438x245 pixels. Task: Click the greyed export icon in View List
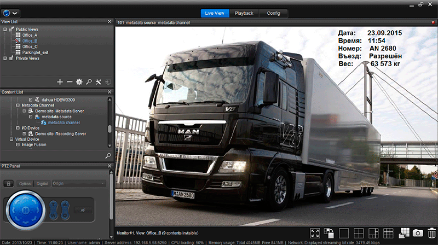tap(108, 82)
